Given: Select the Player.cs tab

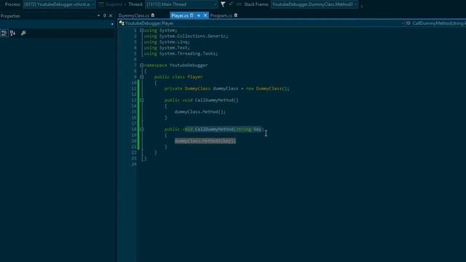Looking at the screenshot, I should tap(180, 15).
